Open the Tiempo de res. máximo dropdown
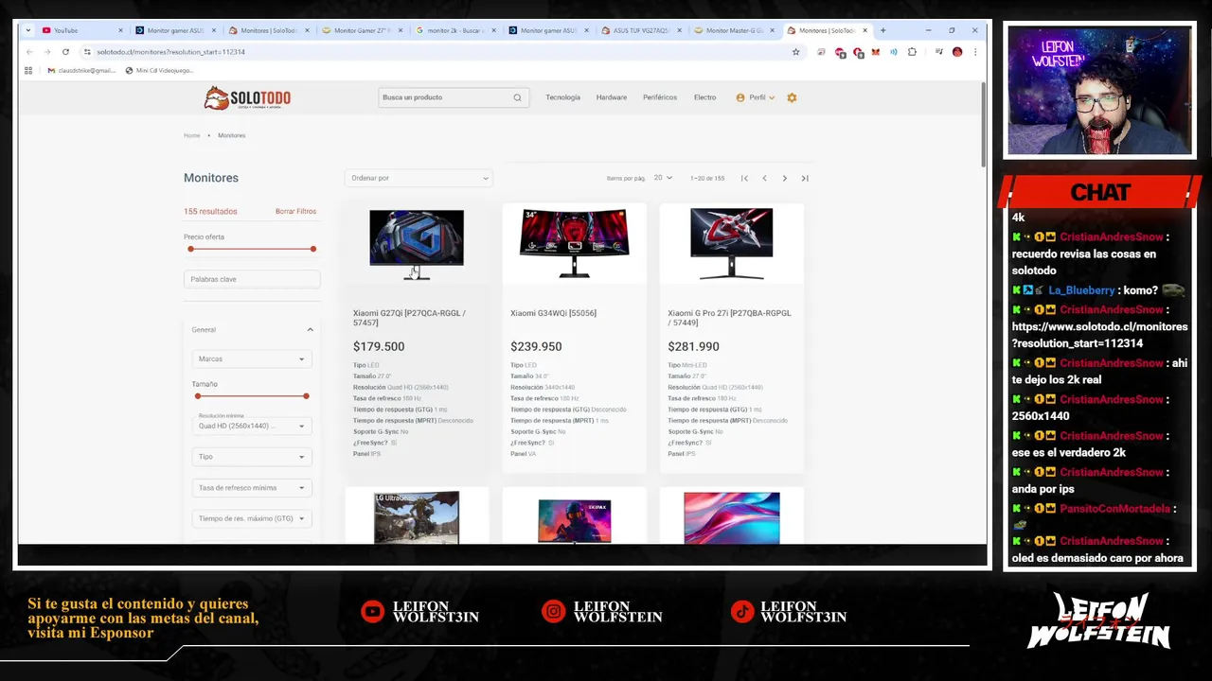1212x681 pixels. point(252,518)
